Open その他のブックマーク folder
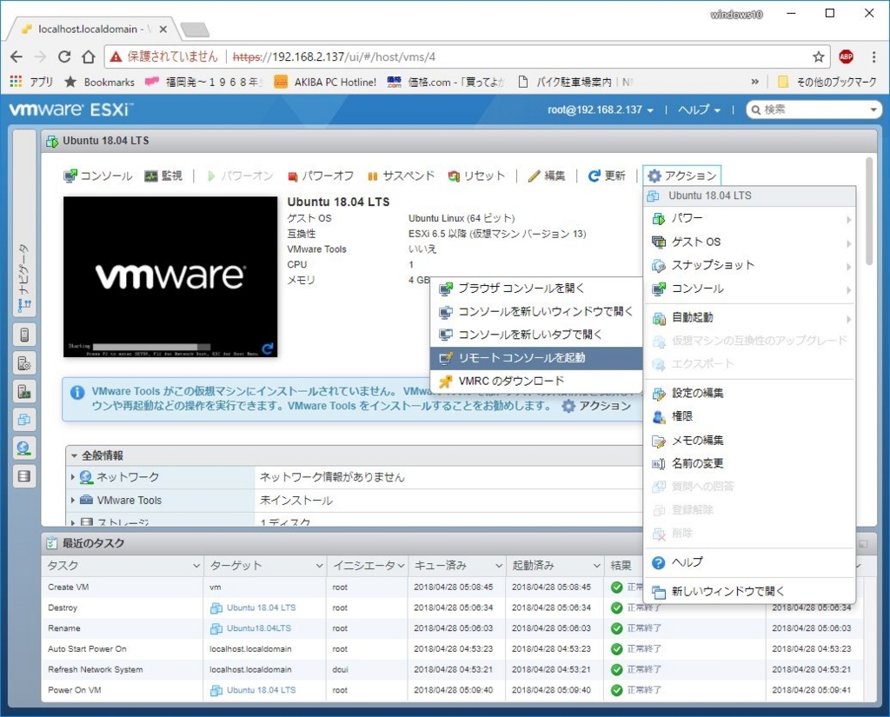The image size is (890, 717). point(827,82)
